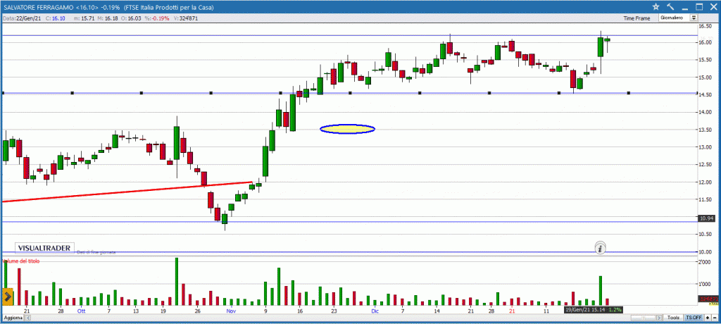Click scroll-left arrow next to Aggiorna
The image size is (721, 324).
[28, 318]
